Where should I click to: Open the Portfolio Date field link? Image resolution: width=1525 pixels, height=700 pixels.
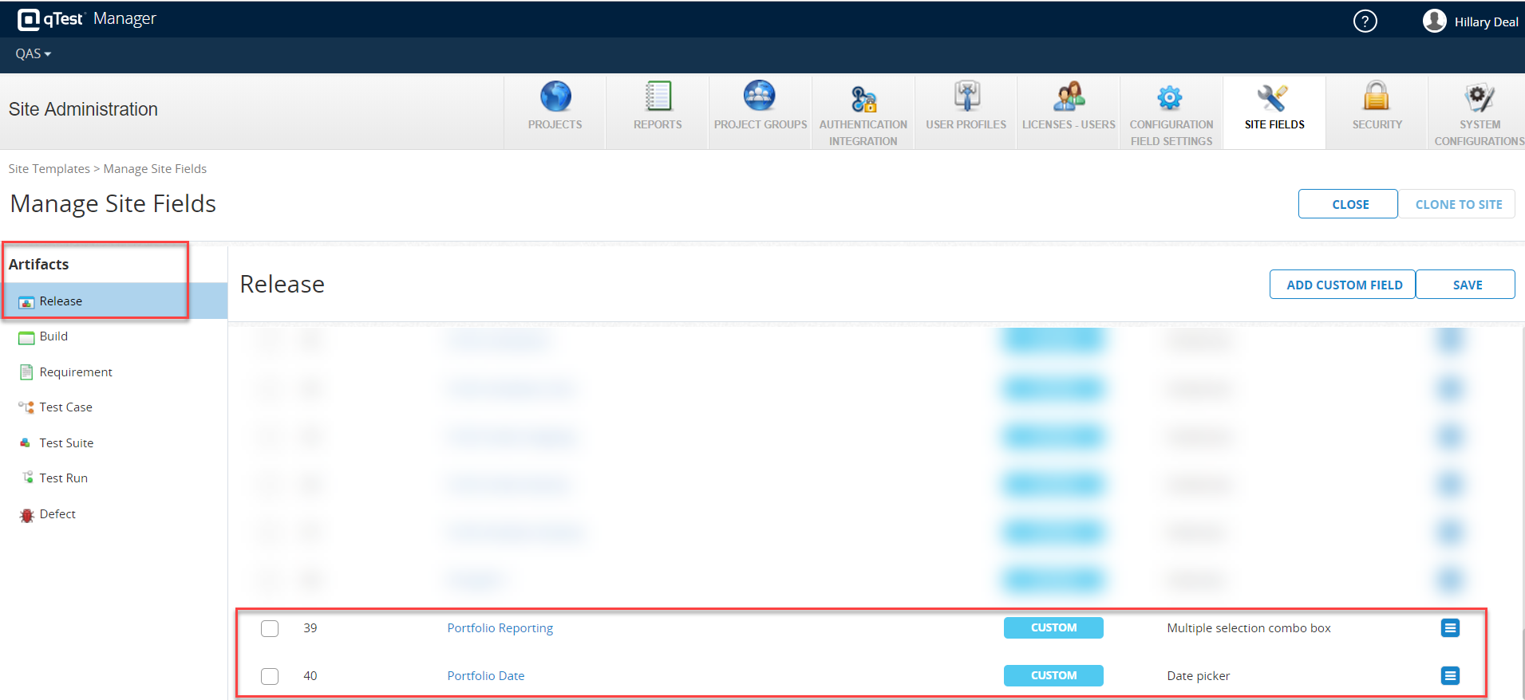(x=486, y=676)
